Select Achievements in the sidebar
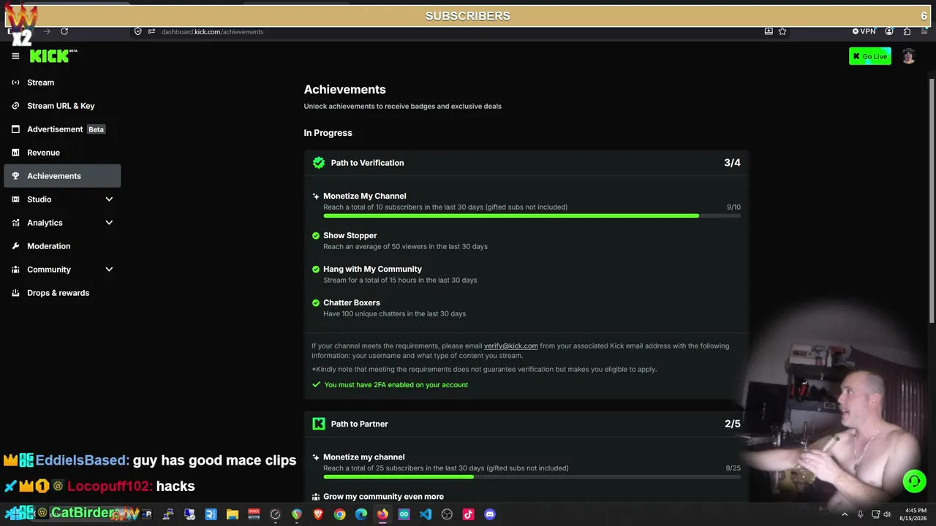 [x=62, y=176]
